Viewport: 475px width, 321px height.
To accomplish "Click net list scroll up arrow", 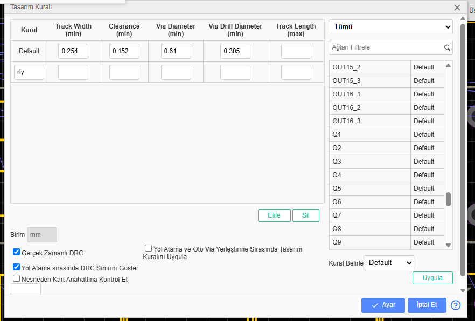I will pyautogui.click(x=448, y=65).
